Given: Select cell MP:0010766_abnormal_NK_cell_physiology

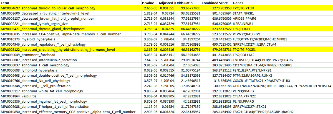Looking at the screenshot, I should pos(70,81).
